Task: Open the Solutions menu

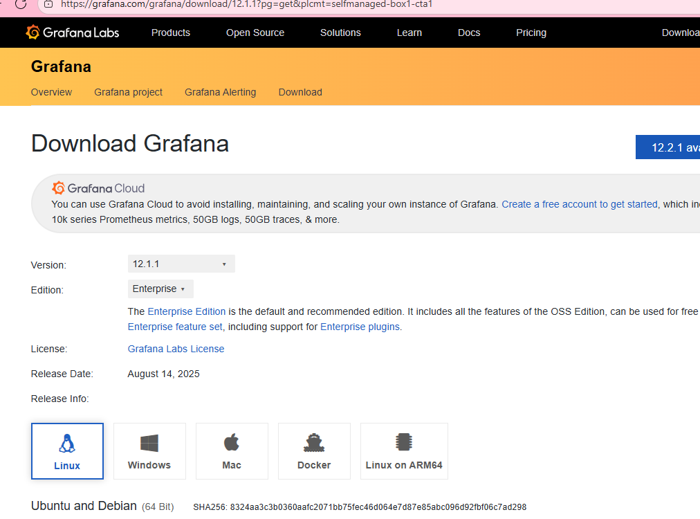Action: tap(340, 33)
